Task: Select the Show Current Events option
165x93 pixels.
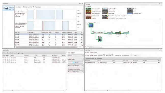Action: click(86, 53)
